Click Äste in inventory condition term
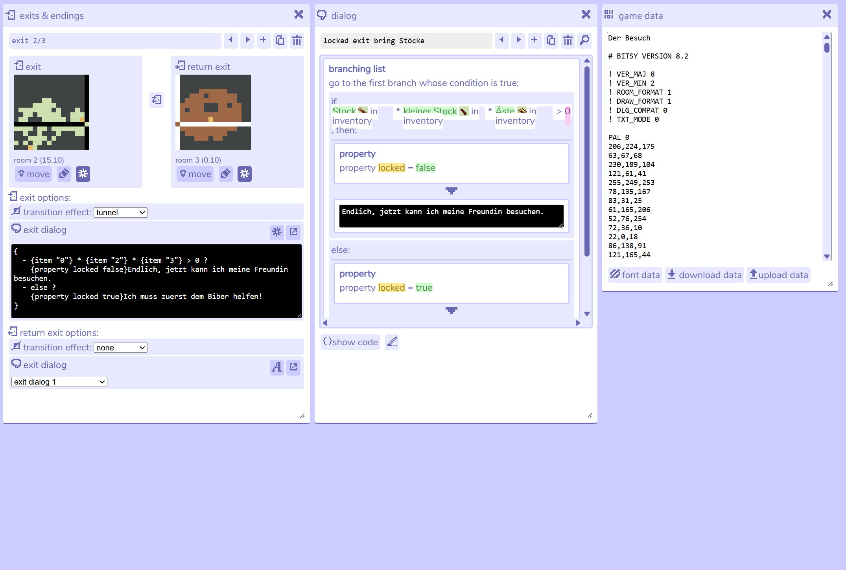This screenshot has height=570, width=846. point(516,116)
